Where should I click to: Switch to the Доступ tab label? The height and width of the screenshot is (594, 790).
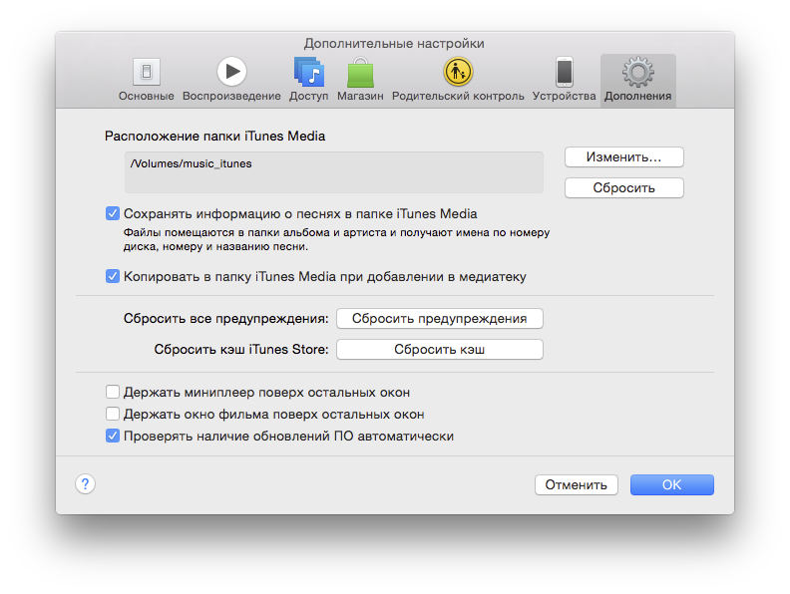pos(309,96)
